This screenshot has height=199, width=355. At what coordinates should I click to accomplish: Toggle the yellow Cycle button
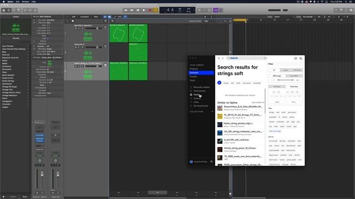point(155,10)
